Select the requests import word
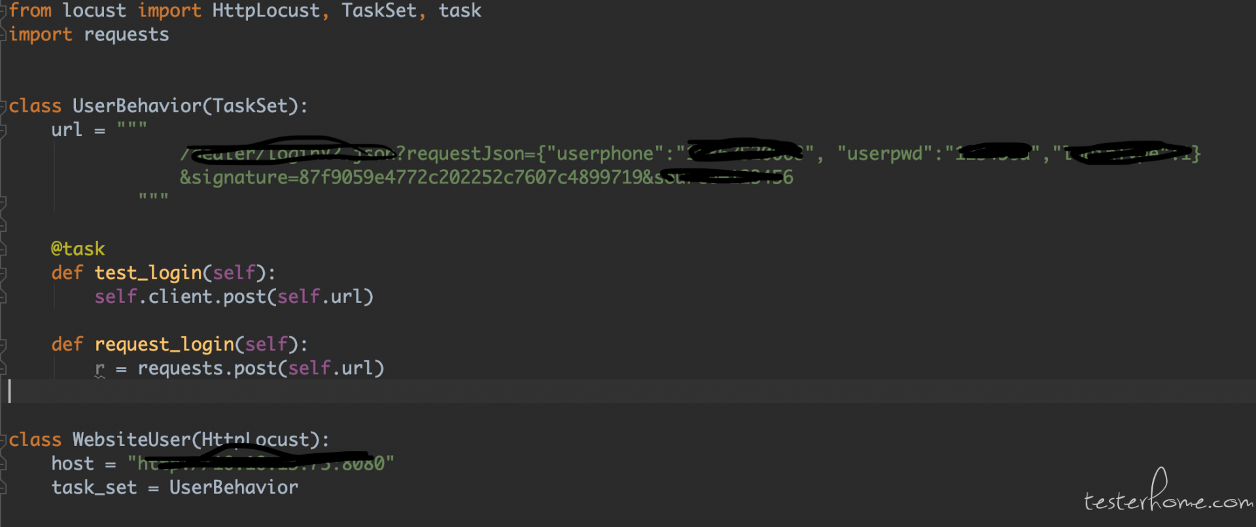 126,35
